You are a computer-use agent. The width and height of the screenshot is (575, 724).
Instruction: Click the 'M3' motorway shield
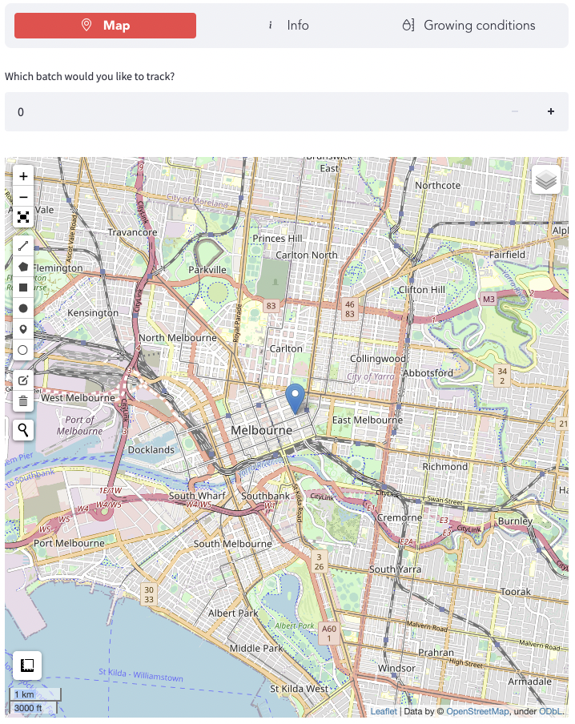[x=489, y=300]
